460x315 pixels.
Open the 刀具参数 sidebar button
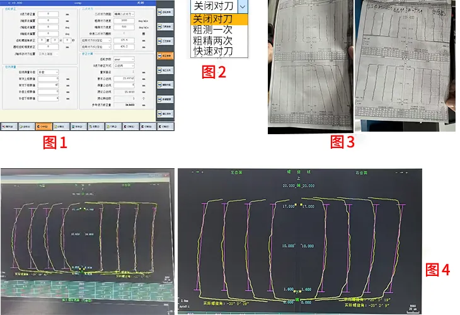[164, 27]
